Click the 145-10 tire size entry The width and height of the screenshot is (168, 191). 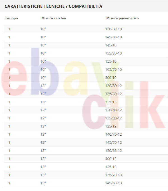111,45
